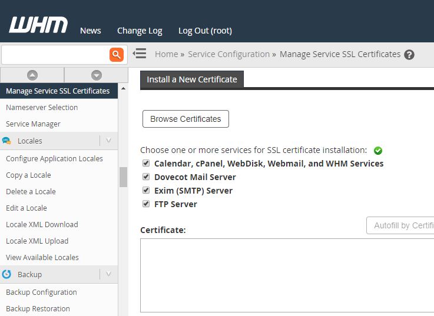The width and height of the screenshot is (434, 316).
Task: Click the Autofill by Certificate button
Action: [x=400, y=225]
